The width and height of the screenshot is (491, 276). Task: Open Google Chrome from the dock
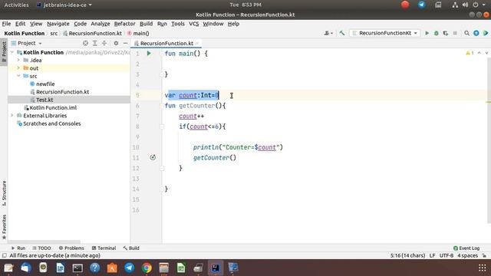click(x=147, y=268)
